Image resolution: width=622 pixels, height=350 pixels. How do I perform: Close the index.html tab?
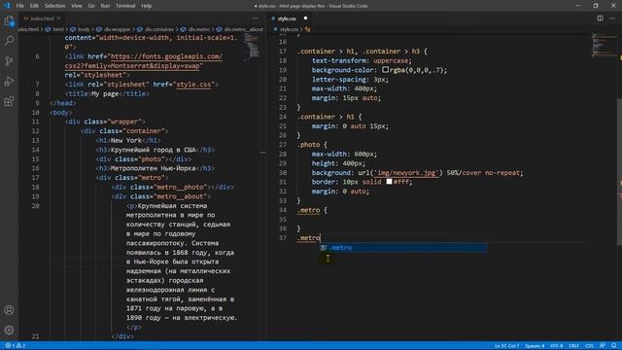[58, 18]
